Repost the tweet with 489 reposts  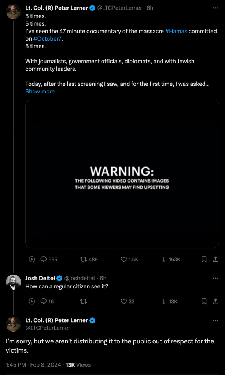click(83, 259)
